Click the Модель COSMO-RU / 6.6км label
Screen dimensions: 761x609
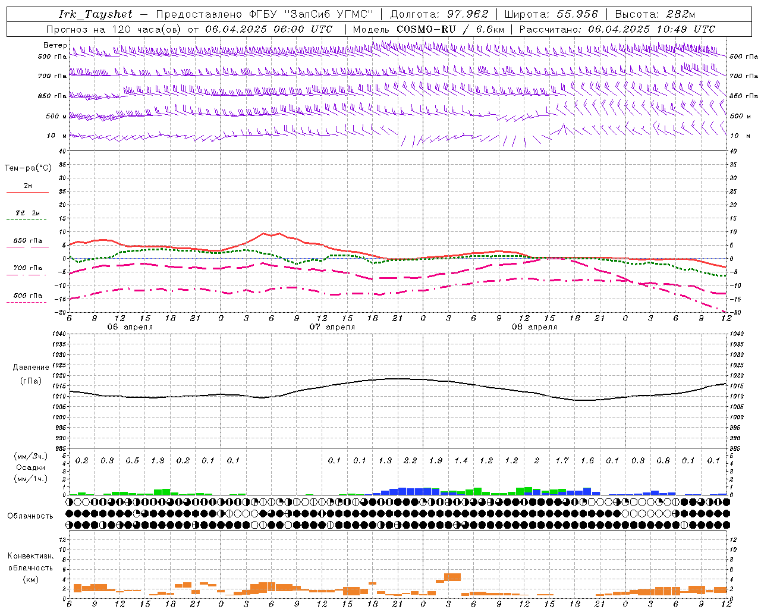[x=429, y=29]
